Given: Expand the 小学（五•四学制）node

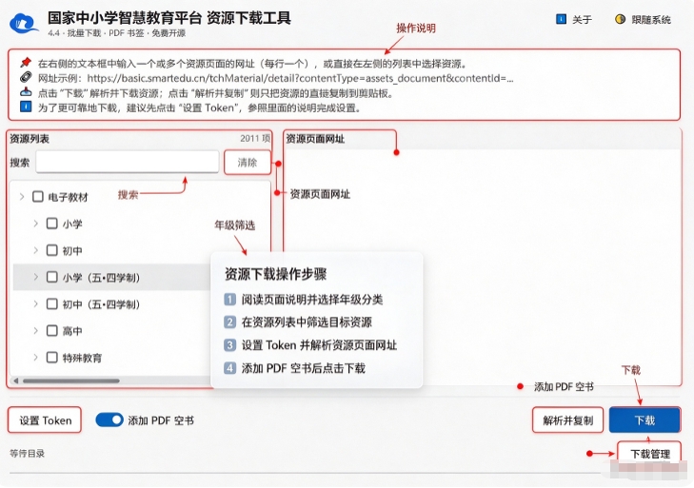Looking at the screenshot, I should (36, 277).
